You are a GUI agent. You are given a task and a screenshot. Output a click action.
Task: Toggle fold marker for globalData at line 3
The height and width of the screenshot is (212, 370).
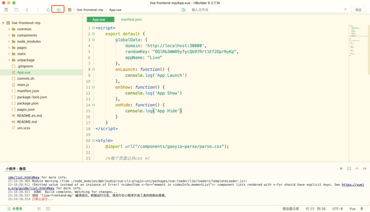[93, 40]
